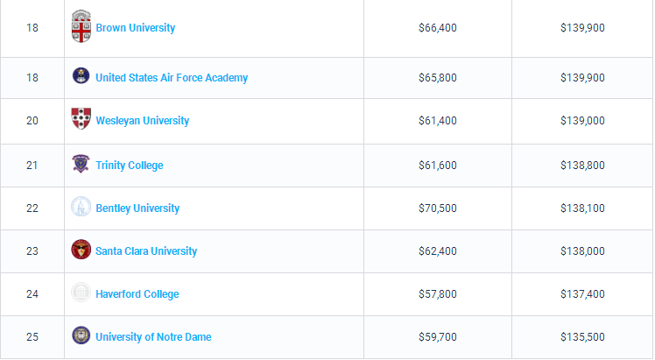
Task: Select Notre Dame's $135,500 mid-career pay cell
Action: [x=582, y=337]
